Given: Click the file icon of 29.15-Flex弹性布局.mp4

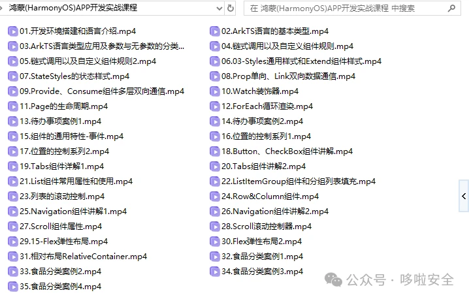Looking at the screenshot, I should [13, 242].
